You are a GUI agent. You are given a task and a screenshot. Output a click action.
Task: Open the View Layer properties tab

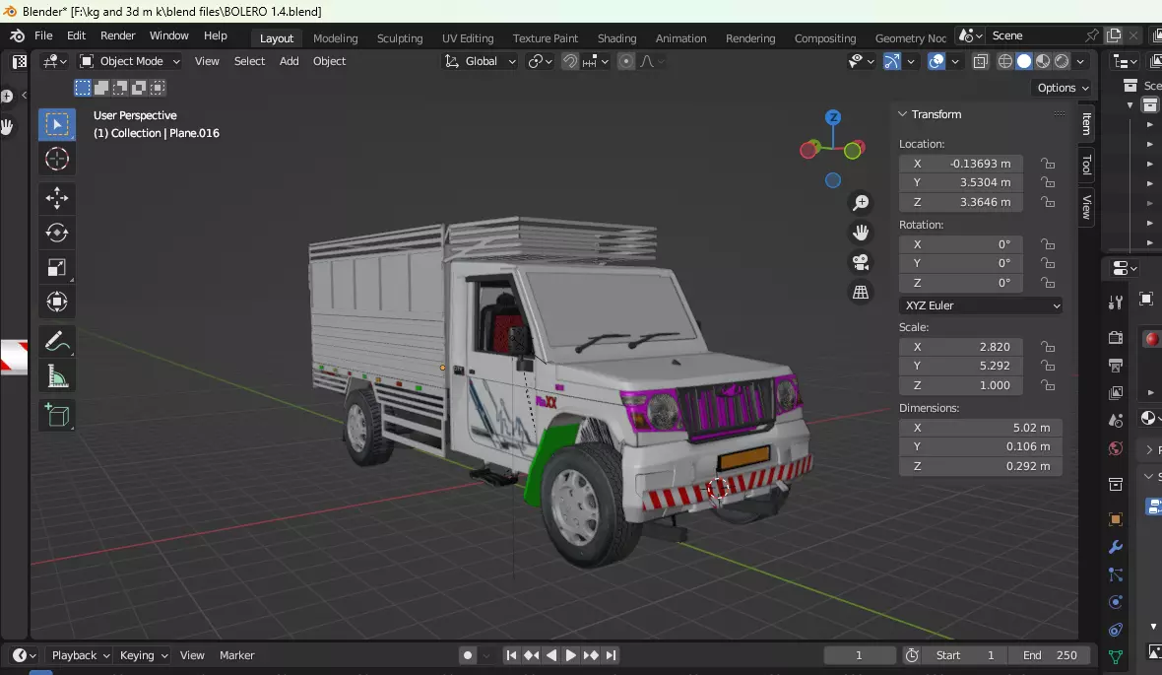tap(1116, 392)
